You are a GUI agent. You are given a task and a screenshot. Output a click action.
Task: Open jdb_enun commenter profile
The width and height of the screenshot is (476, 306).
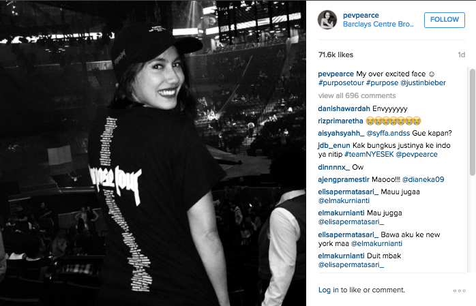pyautogui.click(x=334, y=146)
